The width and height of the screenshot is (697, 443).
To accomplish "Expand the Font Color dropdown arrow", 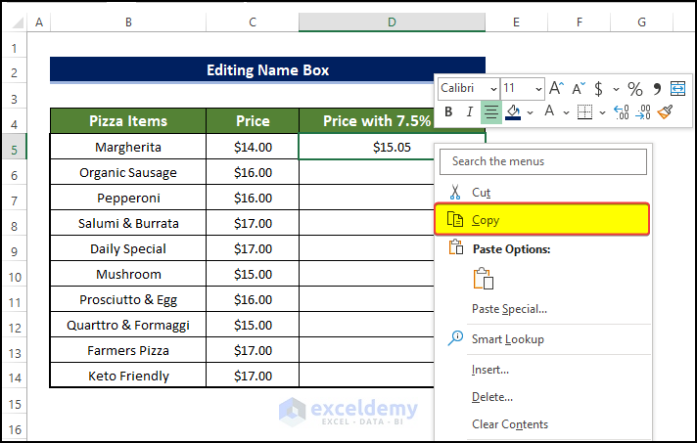I will (x=566, y=112).
